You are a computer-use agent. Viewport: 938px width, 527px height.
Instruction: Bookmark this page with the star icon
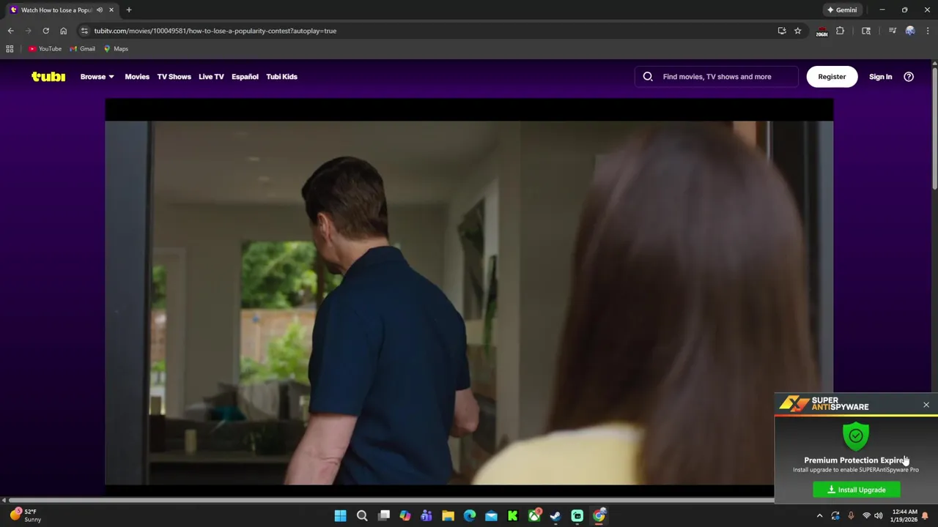click(798, 31)
